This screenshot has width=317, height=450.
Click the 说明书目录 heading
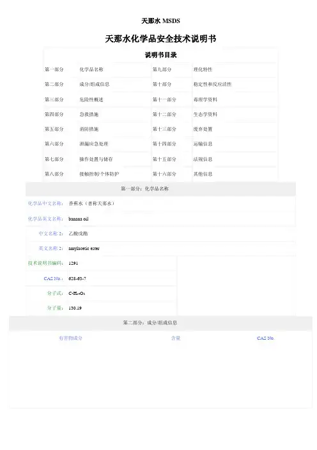point(160,55)
